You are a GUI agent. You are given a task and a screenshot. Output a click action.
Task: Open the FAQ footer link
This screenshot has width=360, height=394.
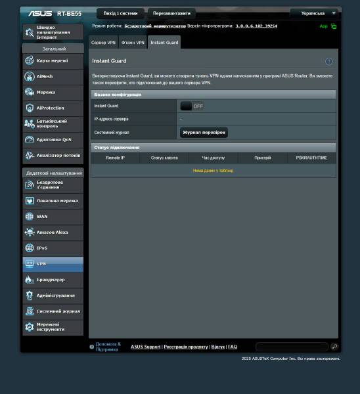click(x=233, y=347)
